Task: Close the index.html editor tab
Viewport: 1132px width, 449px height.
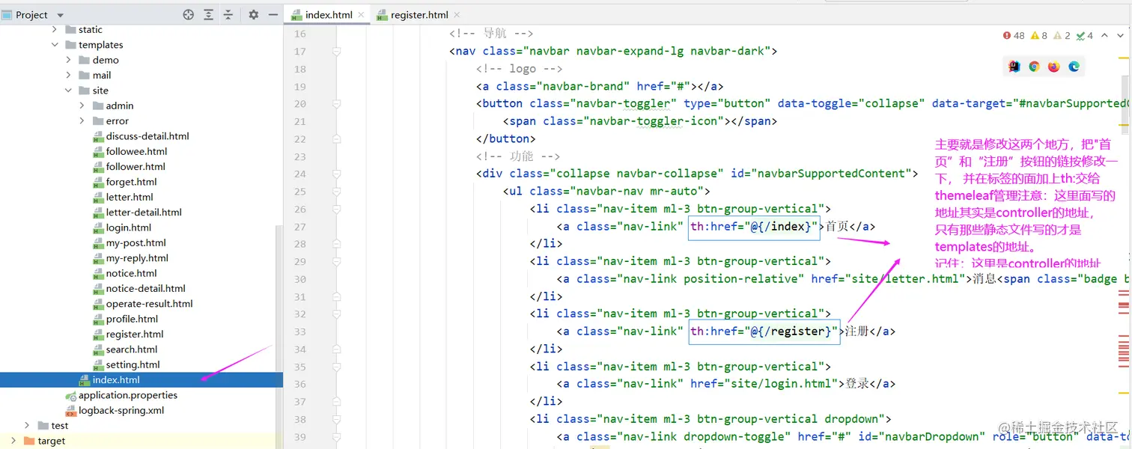Action: pyautogui.click(x=361, y=15)
